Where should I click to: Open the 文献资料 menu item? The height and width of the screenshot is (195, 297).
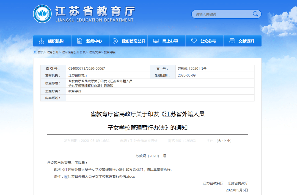(x=246, y=41)
